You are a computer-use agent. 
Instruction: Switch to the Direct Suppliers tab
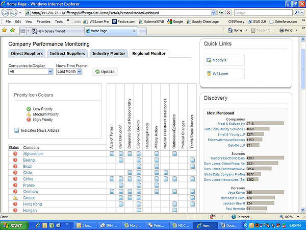pyautogui.click(x=27, y=53)
